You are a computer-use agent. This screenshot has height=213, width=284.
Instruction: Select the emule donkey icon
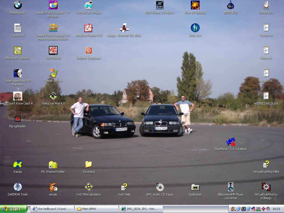coord(53,187)
